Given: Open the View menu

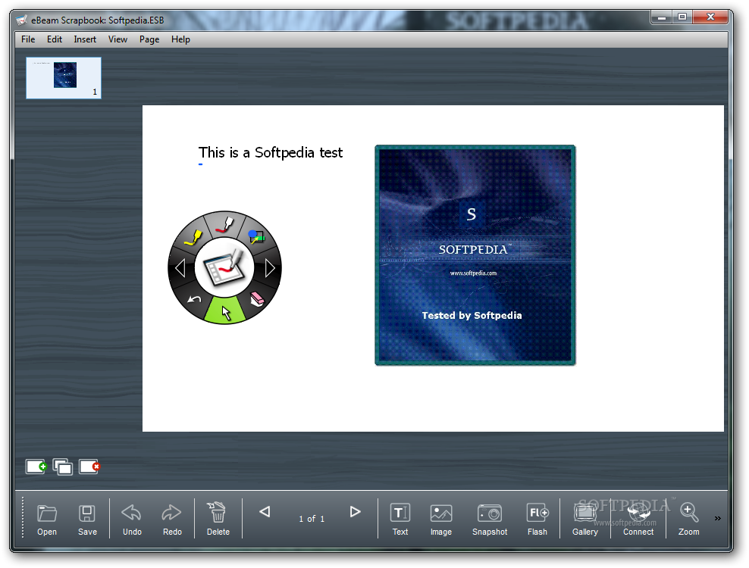Looking at the screenshot, I should tap(118, 39).
